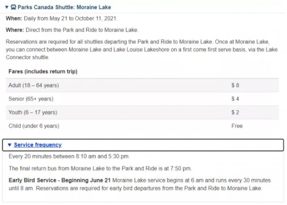Click the bus icon beside Parks Canada Shuttle

(13, 7)
